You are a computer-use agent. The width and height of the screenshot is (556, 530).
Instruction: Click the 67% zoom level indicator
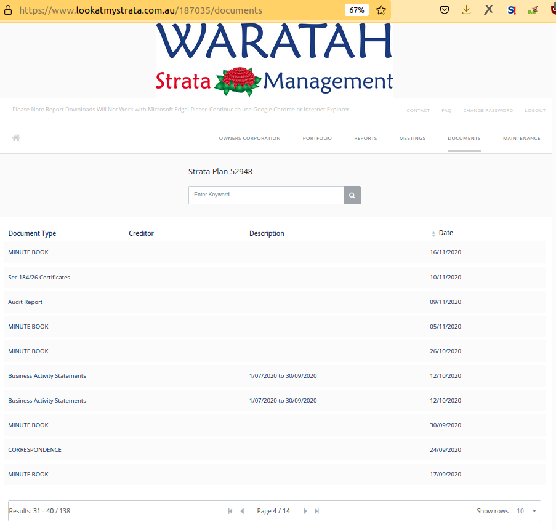coord(357,10)
